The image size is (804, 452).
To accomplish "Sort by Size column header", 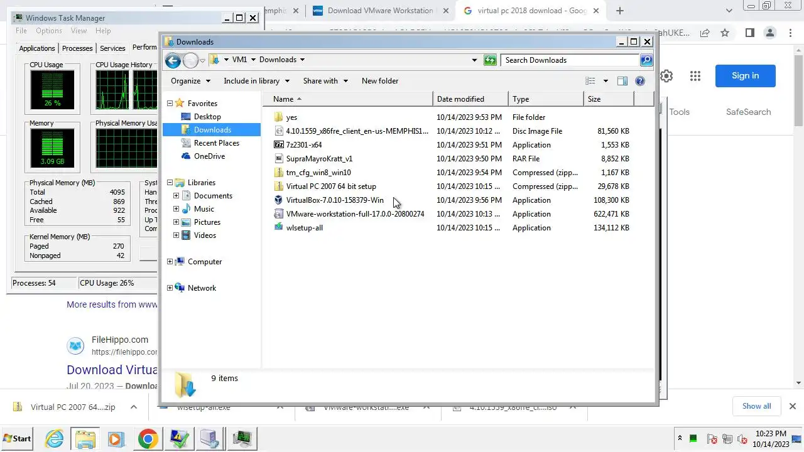I will [609, 99].
